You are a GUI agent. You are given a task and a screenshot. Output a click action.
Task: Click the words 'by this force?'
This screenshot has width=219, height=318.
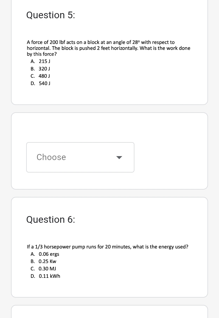coord(42,54)
